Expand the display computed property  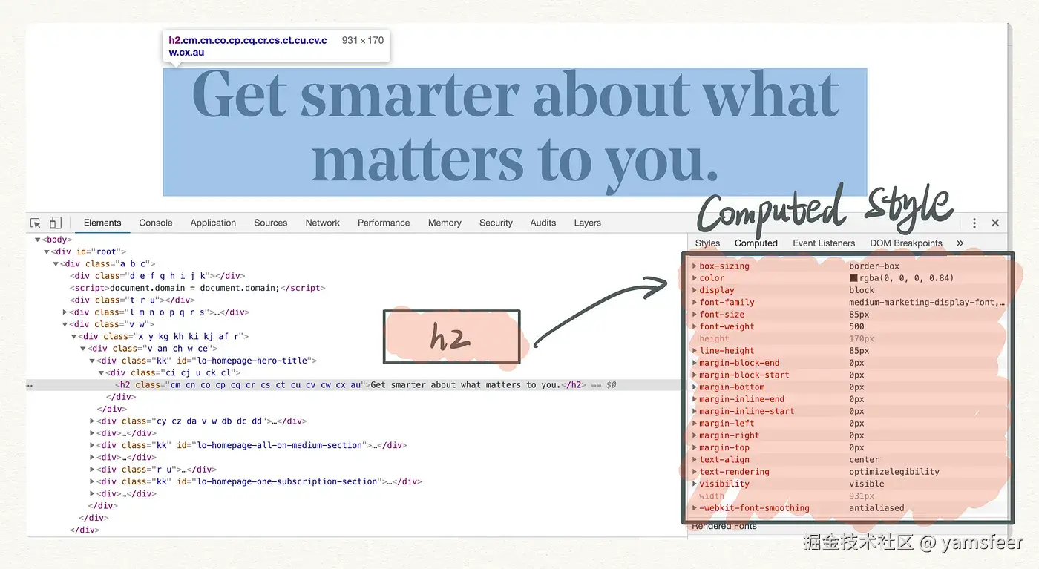695,290
